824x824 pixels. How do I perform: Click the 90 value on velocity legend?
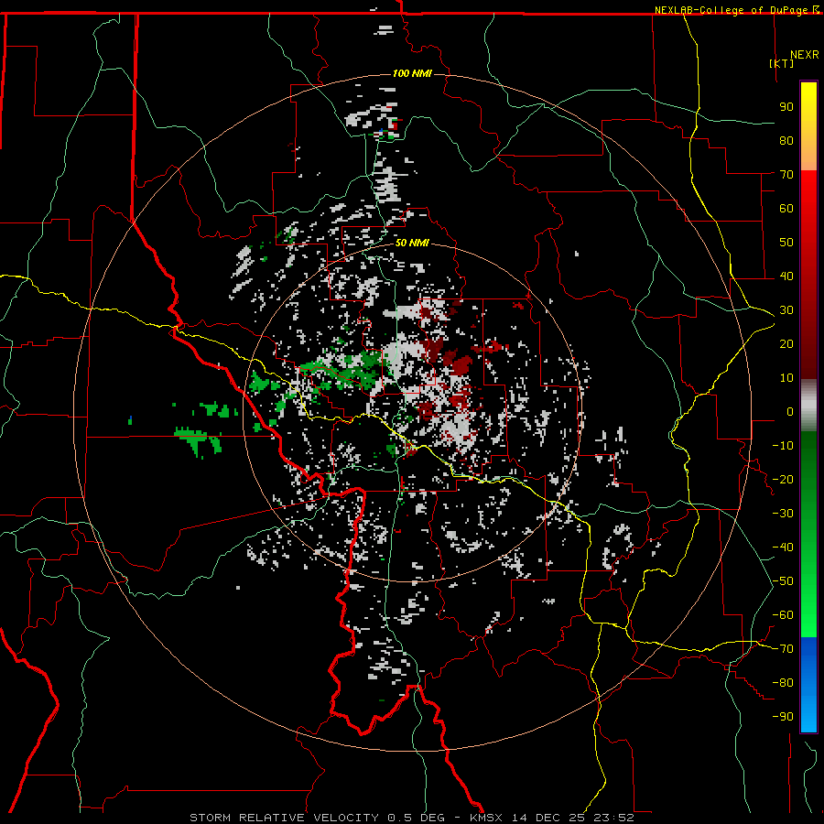[x=786, y=107]
